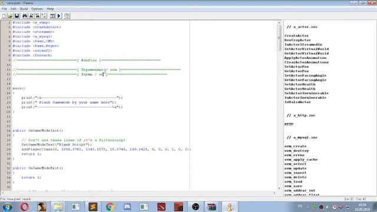377x212 pixels.
Task: Launch Opera from the taskbar
Action: pyautogui.click(x=24, y=207)
